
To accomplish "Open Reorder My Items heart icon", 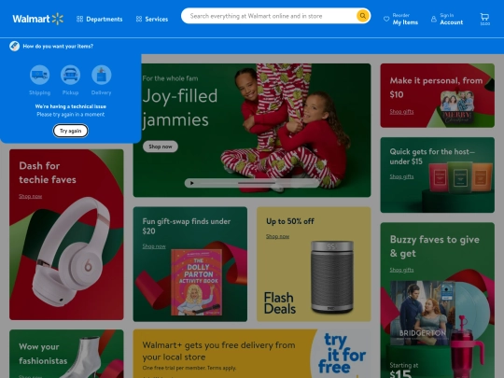I will [x=386, y=19].
